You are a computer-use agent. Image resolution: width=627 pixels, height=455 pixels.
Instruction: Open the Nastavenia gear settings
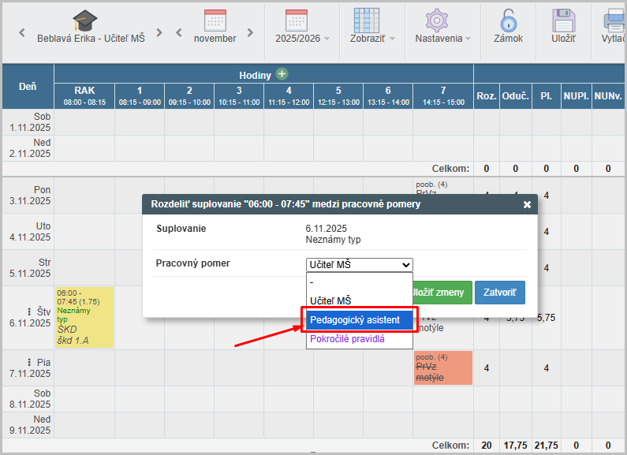pyautogui.click(x=437, y=21)
